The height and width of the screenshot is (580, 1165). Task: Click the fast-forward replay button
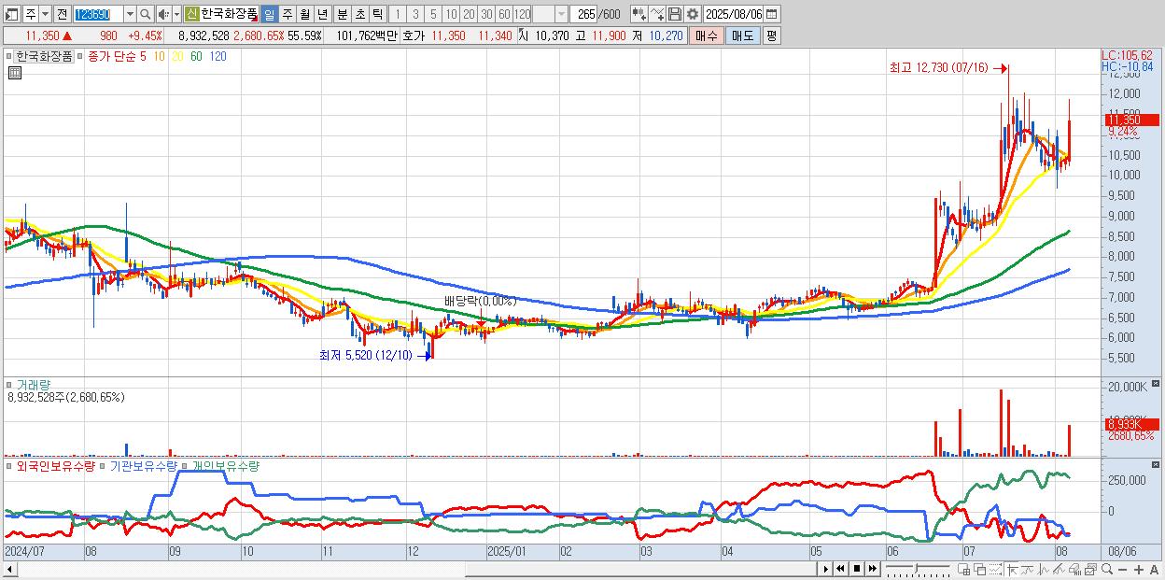(x=873, y=569)
